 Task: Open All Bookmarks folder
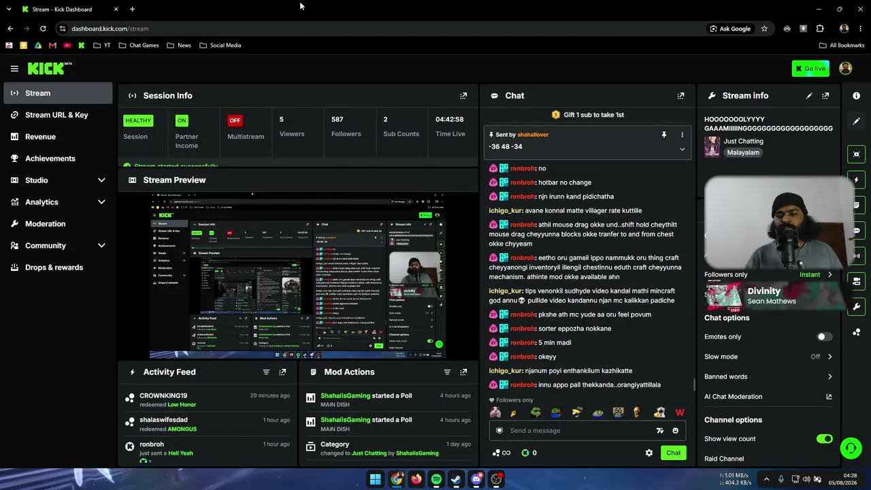coord(842,46)
